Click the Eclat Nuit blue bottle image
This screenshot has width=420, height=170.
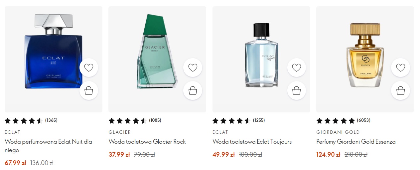pos(53,53)
